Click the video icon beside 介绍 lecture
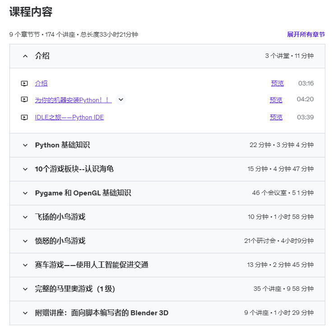The image size is (333, 332). click(24, 83)
